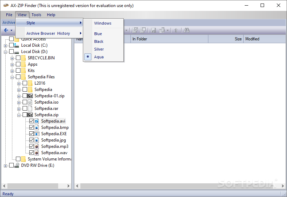Click the Up arrow toolbar icon
Screen dimensions: 287x197
pyautogui.click(x=176, y=30)
